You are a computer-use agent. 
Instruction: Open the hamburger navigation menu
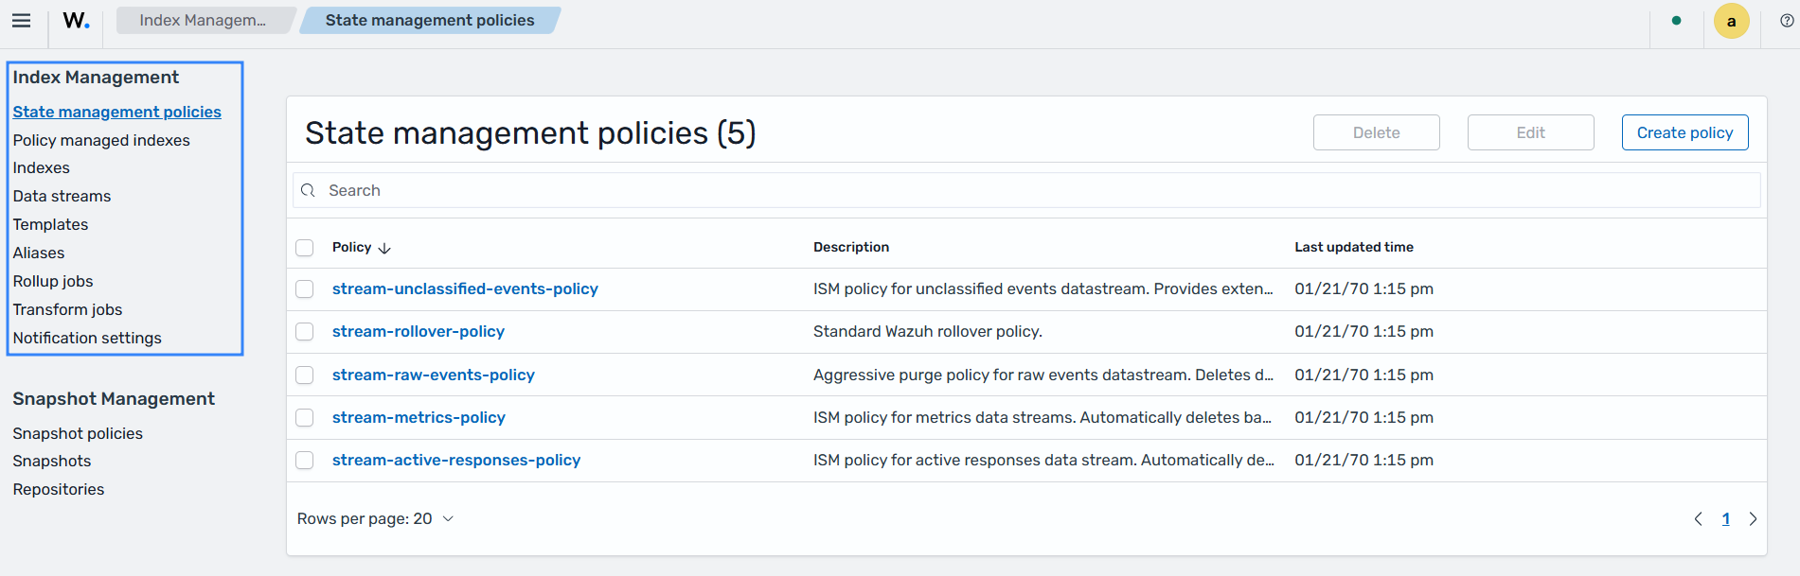coord(21,20)
